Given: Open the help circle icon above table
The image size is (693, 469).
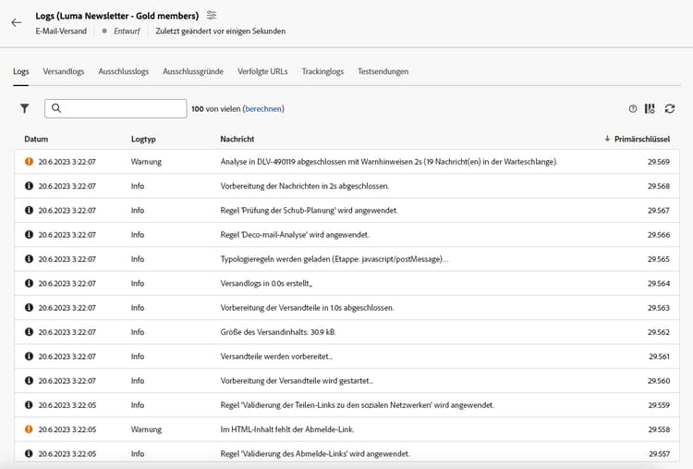Looking at the screenshot, I should 633,109.
